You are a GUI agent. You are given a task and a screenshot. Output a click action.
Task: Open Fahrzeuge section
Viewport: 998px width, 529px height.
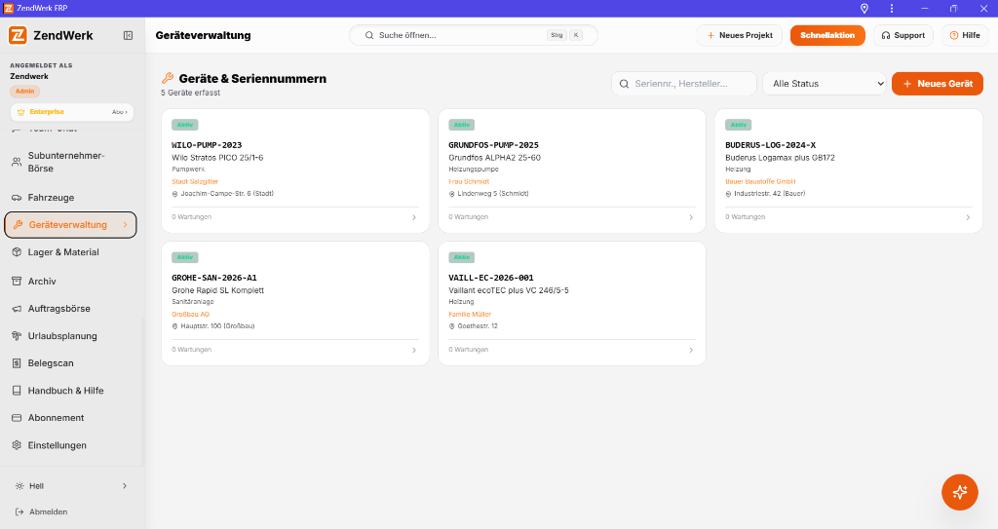point(70,198)
